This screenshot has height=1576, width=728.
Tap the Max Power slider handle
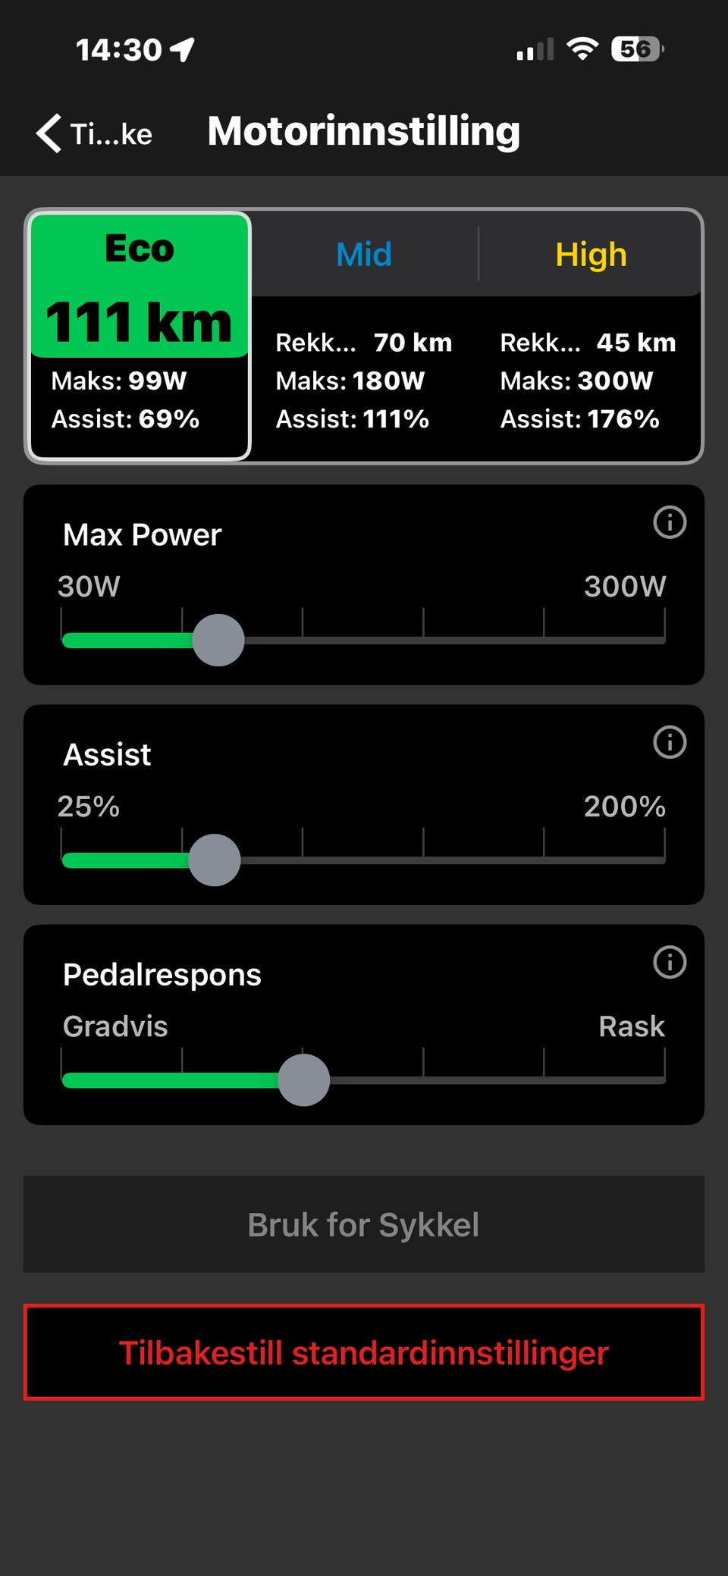click(x=218, y=641)
